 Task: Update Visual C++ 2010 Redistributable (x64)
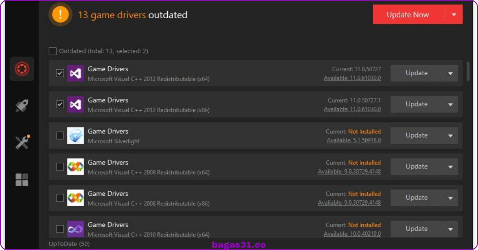point(417,229)
